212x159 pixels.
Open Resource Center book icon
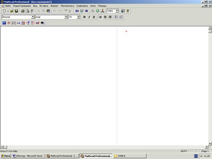click(123, 11)
